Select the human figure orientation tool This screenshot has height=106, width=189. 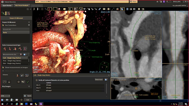tap(49, 9)
